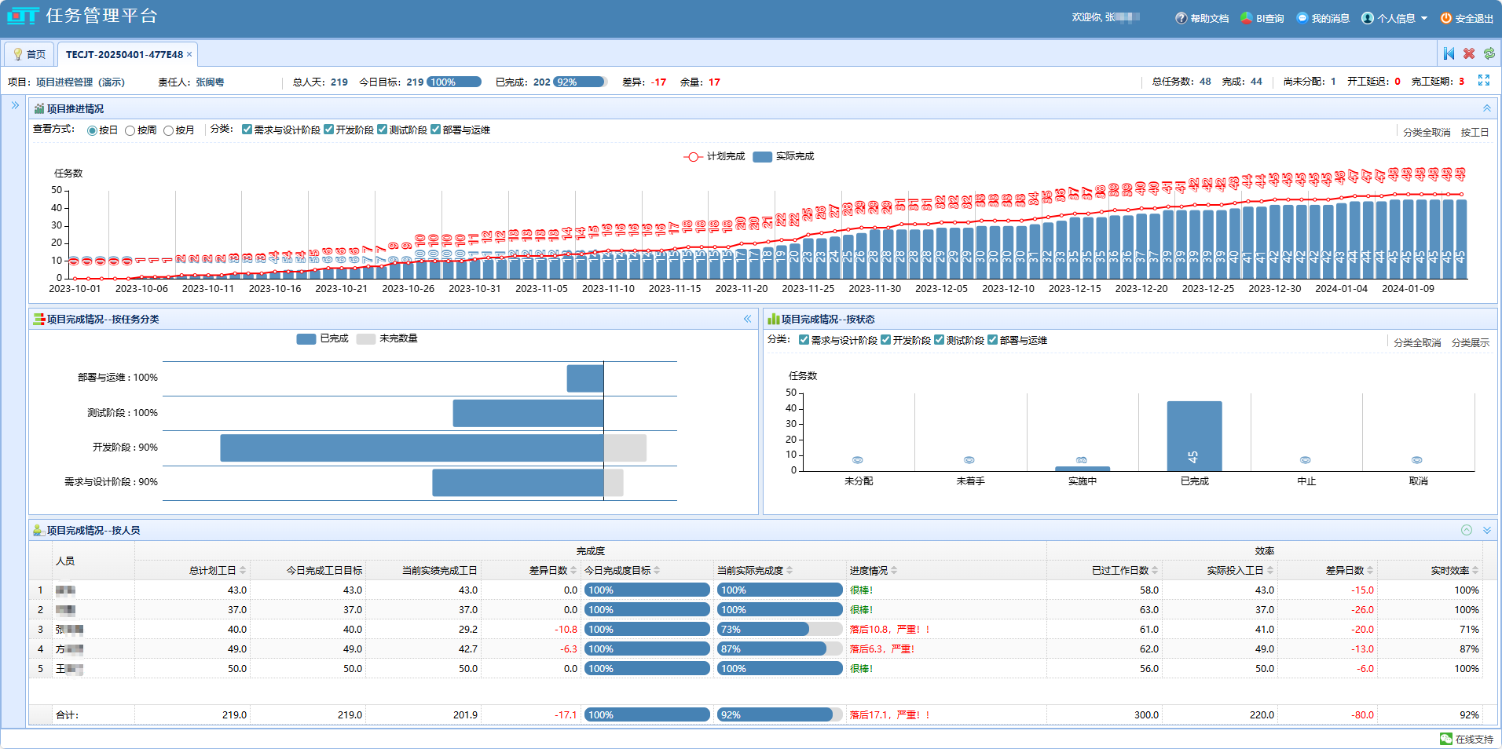Select the view by month radio button
The width and height of the screenshot is (1502, 749).
tap(168, 130)
